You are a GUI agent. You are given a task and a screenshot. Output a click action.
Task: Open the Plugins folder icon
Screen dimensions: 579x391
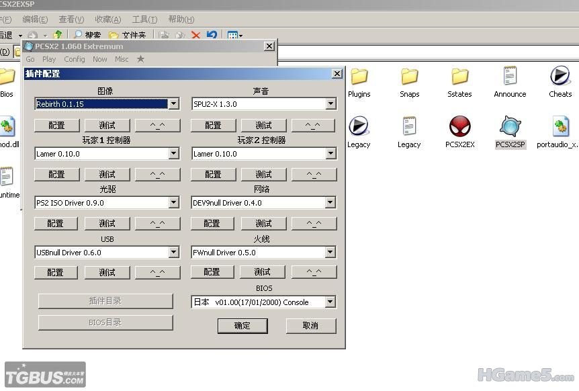click(359, 77)
